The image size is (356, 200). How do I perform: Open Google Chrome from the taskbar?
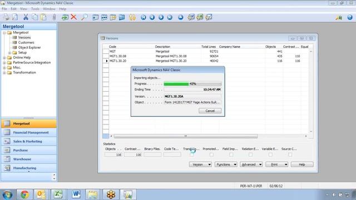(x=24, y=194)
